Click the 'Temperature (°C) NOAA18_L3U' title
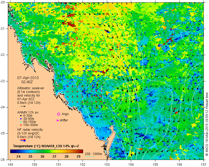The height and width of the screenshot is (167, 209). [38, 146]
